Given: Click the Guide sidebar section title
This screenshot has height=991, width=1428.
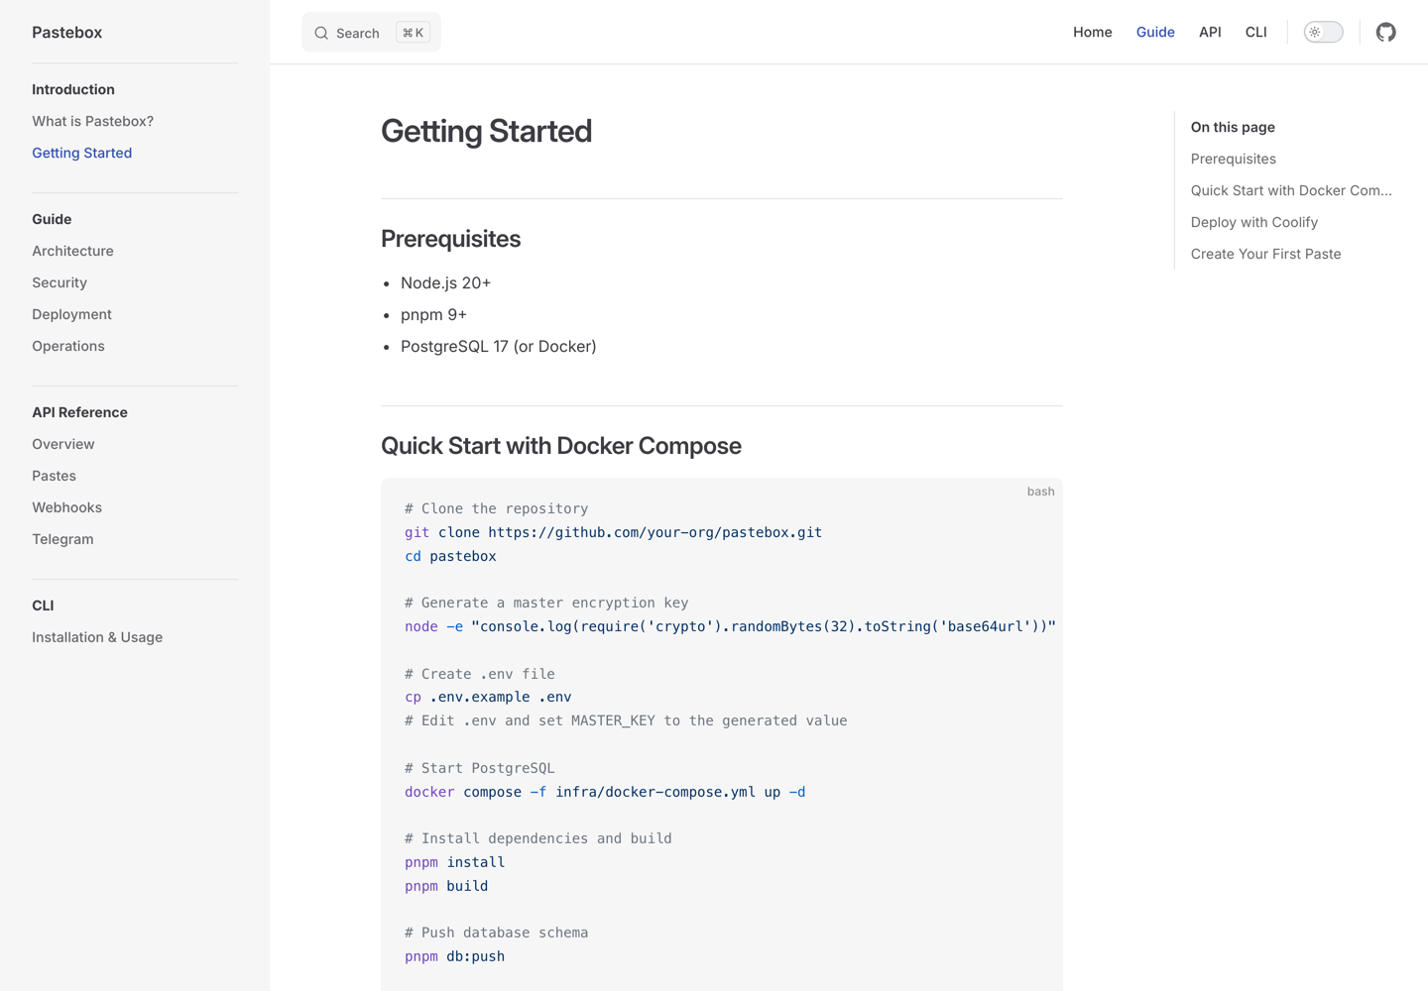Looking at the screenshot, I should click(x=52, y=219).
